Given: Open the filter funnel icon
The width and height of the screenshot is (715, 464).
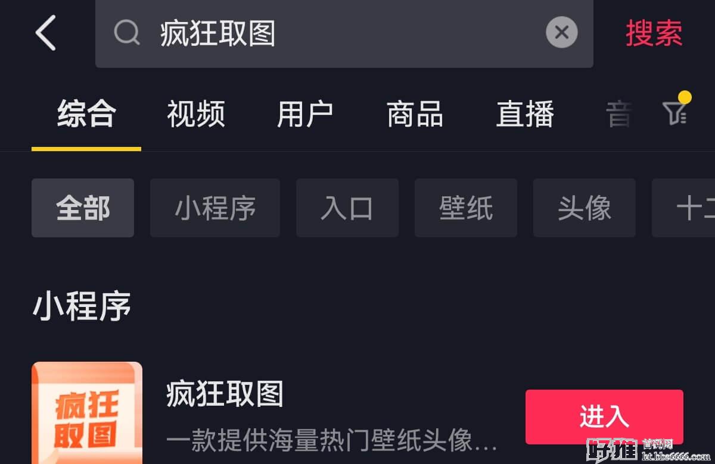Looking at the screenshot, I should (x=676, y=112).
